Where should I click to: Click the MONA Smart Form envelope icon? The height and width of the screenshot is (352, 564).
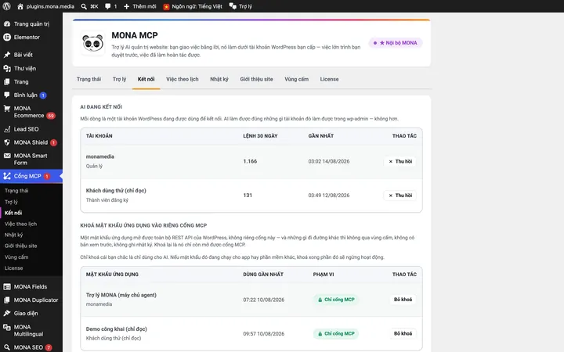tap(7, 156)
